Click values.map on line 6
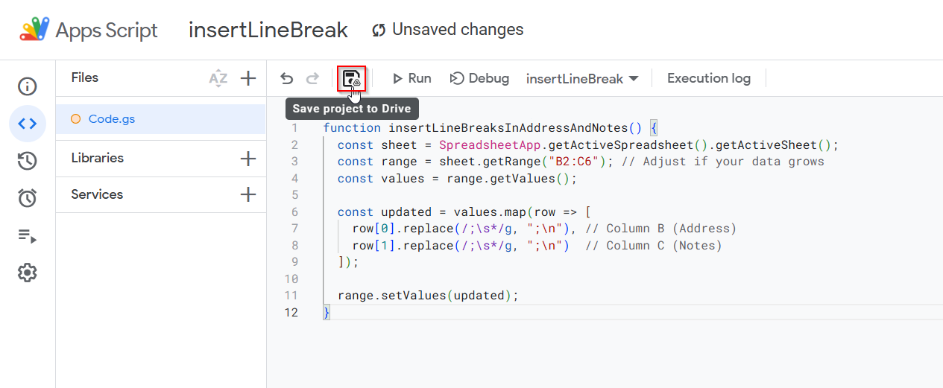The width and height of the screenshot is (943, 388). tap(490, 212)
